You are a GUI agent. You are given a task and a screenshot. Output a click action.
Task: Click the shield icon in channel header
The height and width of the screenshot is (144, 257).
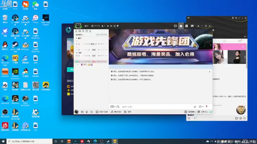(x=118, y=26)
